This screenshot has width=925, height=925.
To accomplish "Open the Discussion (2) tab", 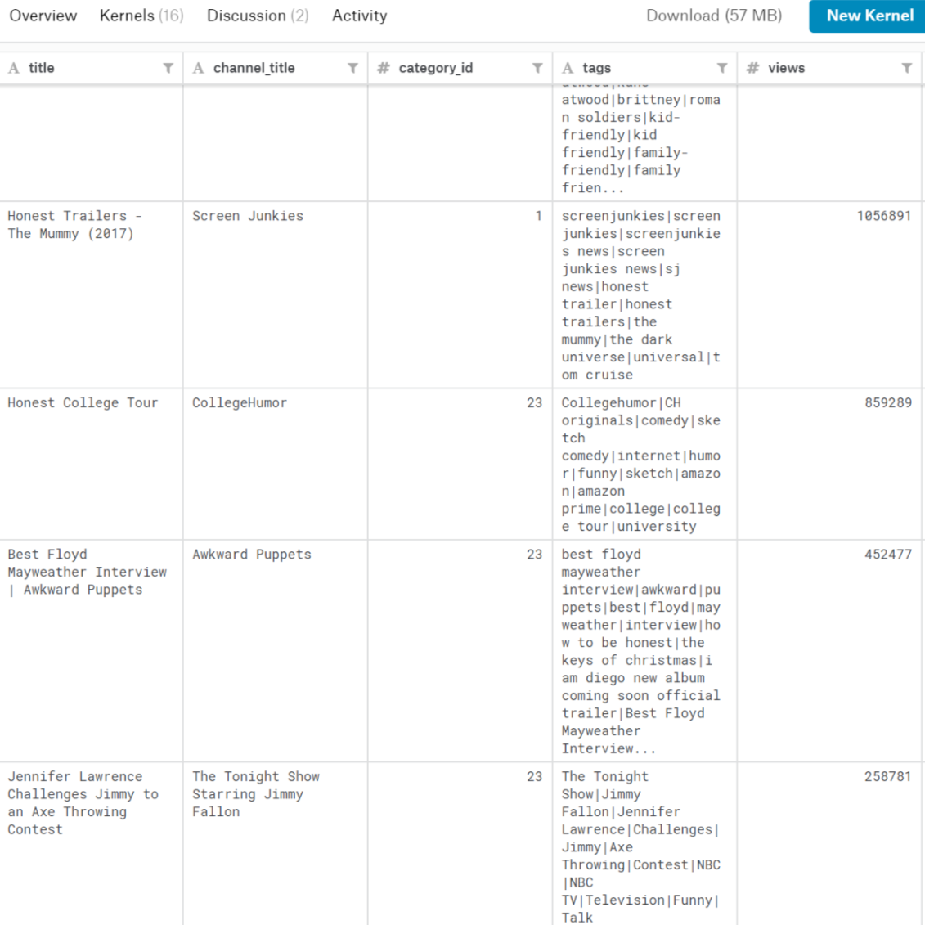I will tap(258, 16).
